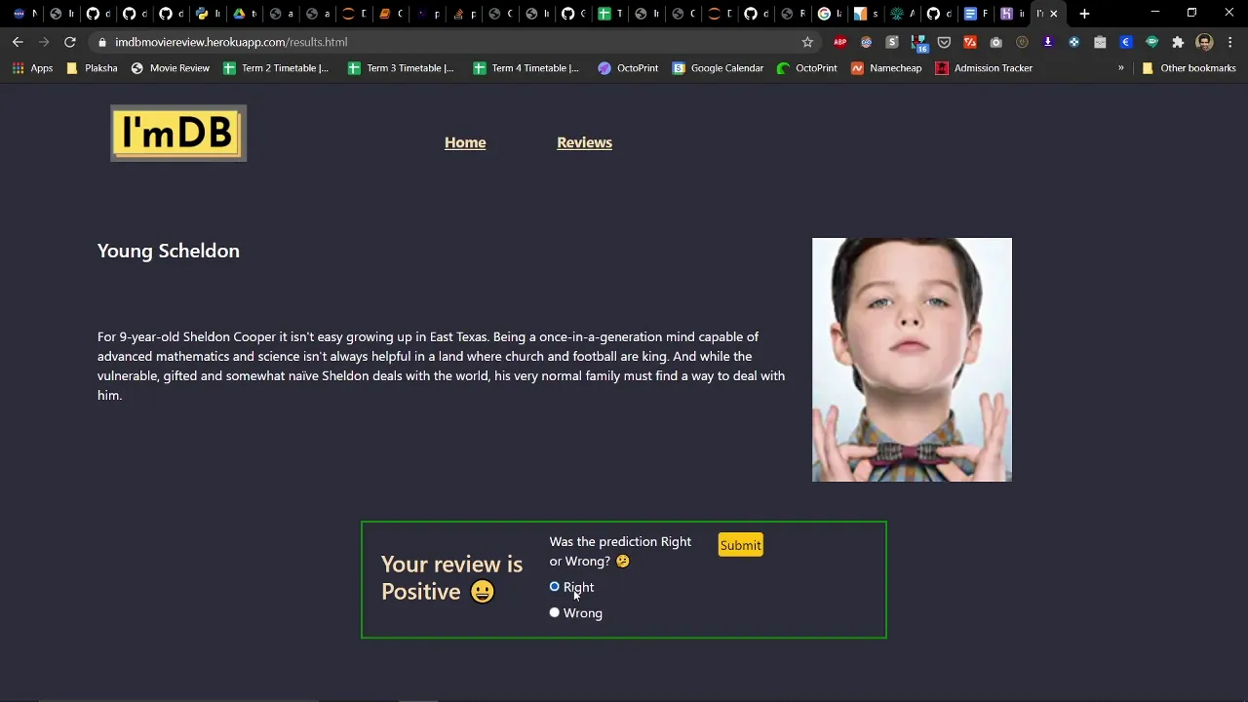The image size is (1248, 702).
Task: Select the Right radio option
Action: (555, 586)
